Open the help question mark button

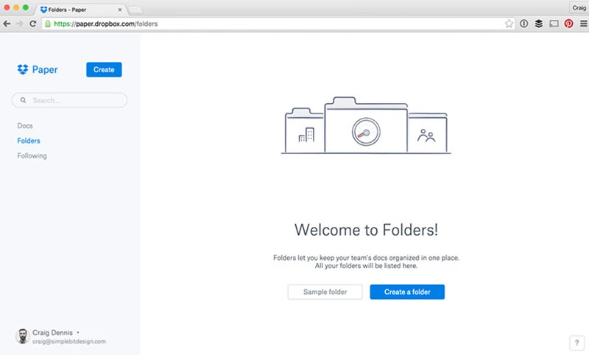pos(576,342)
